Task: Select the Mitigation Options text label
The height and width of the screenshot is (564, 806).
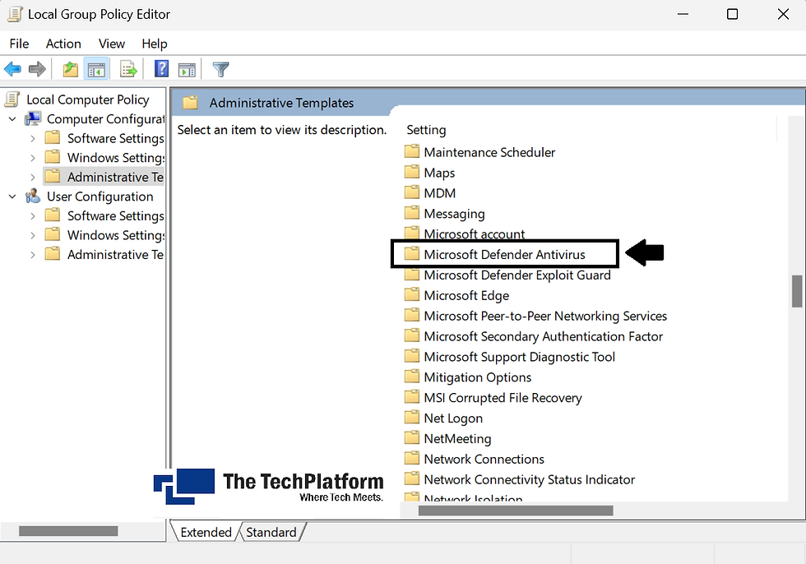Action: click(478, 377)
